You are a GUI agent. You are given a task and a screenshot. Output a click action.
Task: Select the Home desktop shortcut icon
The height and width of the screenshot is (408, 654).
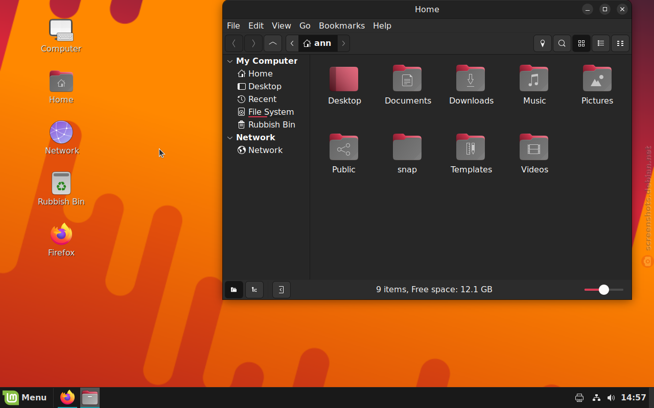click(x=61, y=82)
